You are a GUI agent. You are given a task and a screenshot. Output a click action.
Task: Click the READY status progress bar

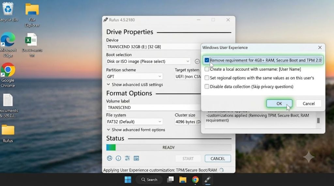pos(169,147)
